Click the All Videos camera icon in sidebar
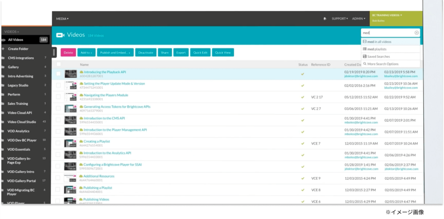 click(x=3, y=40)
